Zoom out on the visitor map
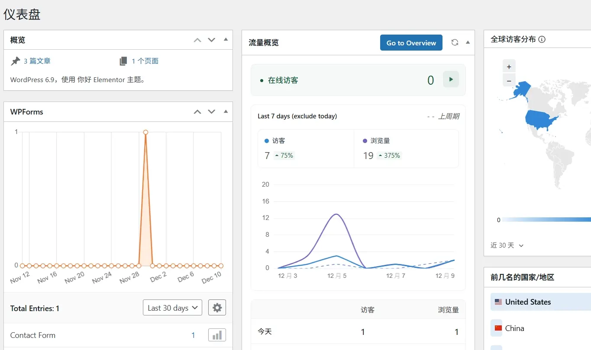 pos(509,80)
